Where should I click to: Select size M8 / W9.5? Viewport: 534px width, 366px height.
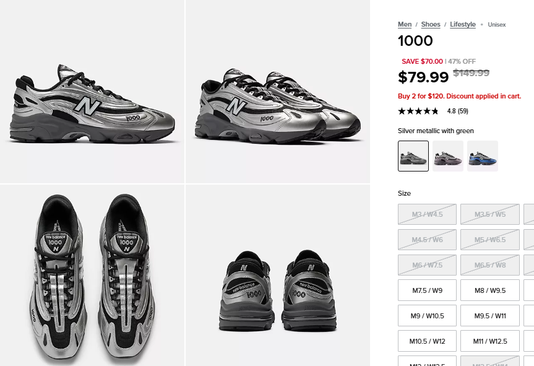[x=490, y=290]
